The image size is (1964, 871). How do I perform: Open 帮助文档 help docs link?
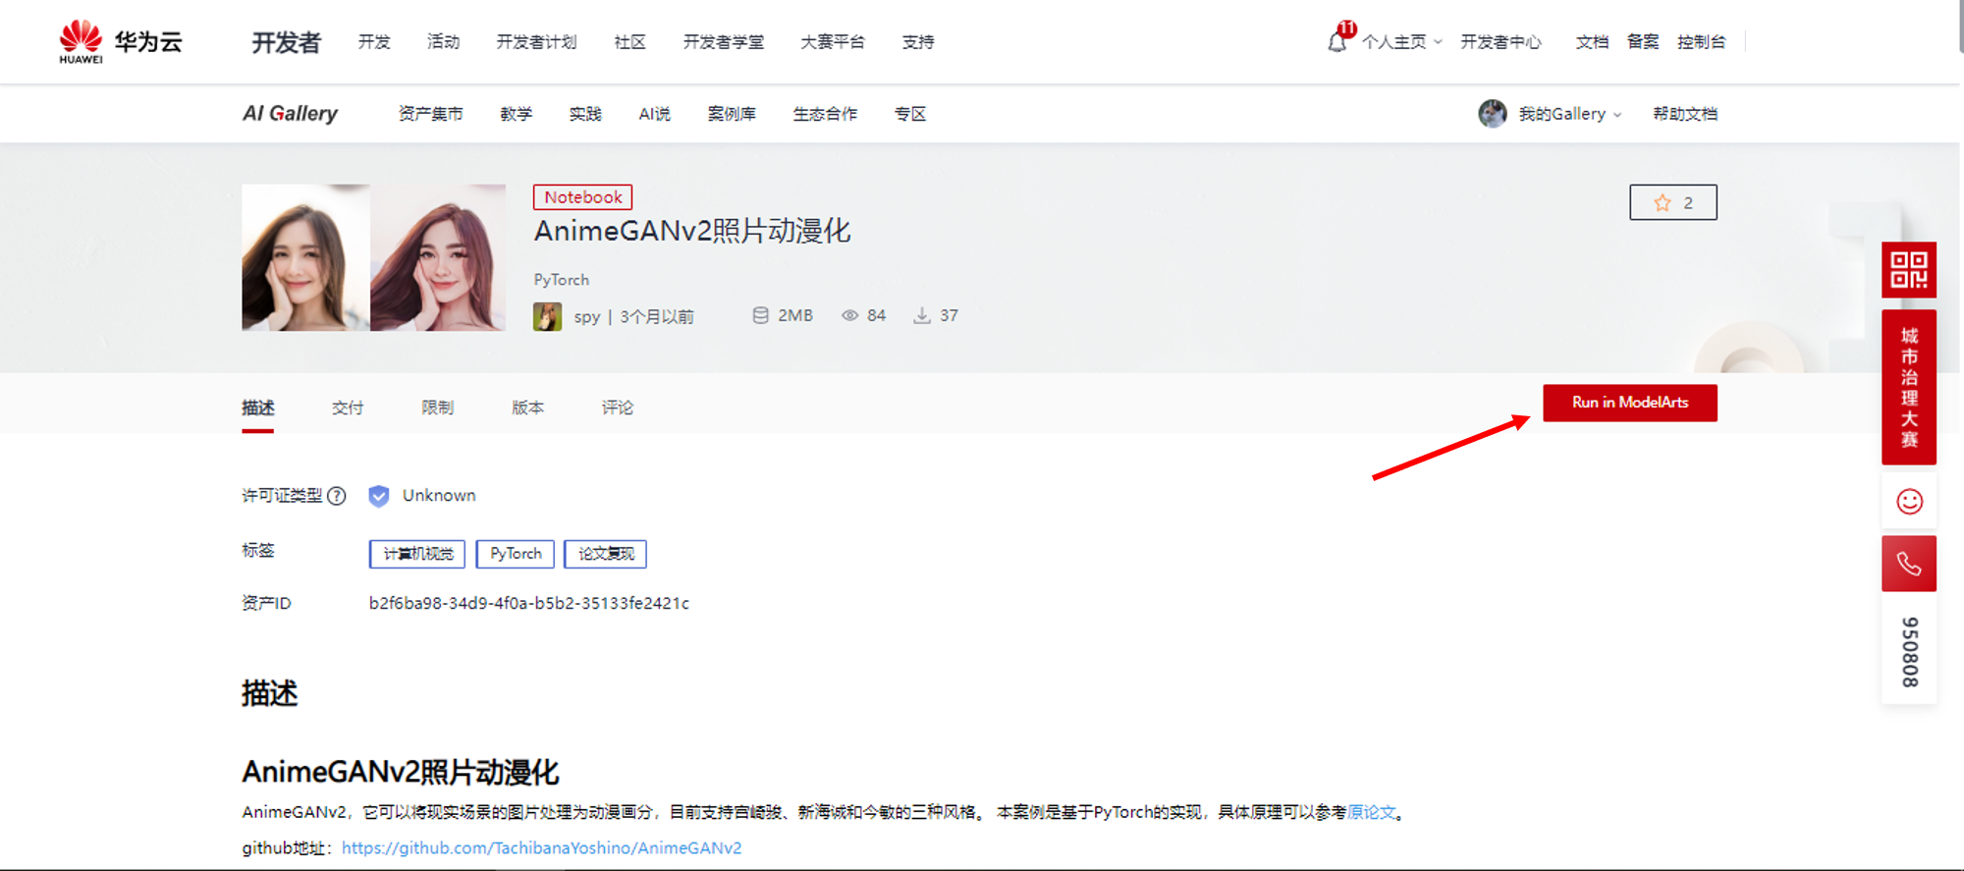[1685, 114]
